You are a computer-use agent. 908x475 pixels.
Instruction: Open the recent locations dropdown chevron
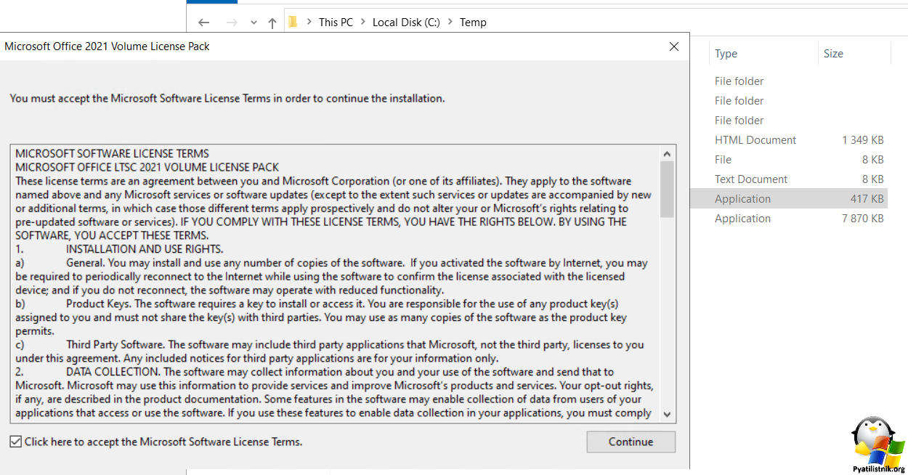[x=254, y=23]
